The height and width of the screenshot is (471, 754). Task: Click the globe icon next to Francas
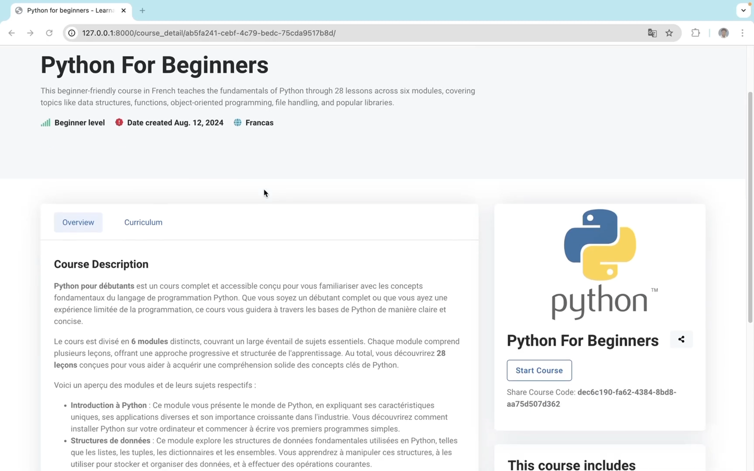click(x=237, y=123)
